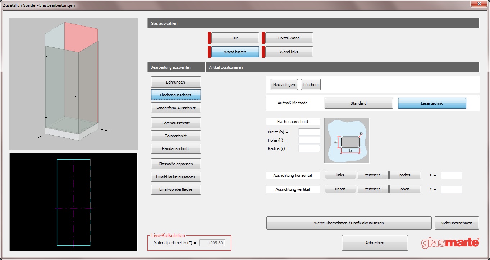Select Sonderform-Ausschnitt processing
The height and width of the screenshot is (260, 490).
pyautogui.click(x=176, y=108)
